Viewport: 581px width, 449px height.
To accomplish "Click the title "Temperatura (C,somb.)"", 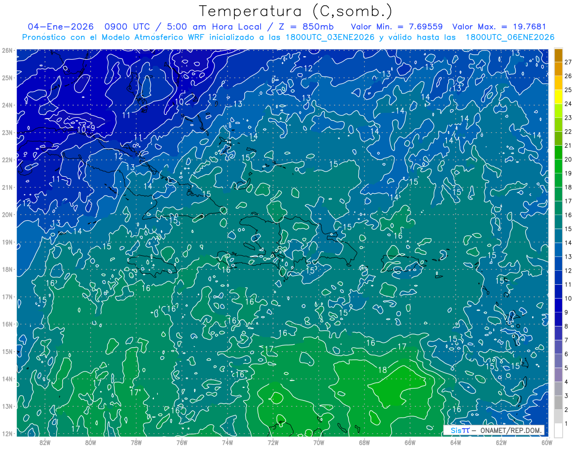I will coord(295,11).
